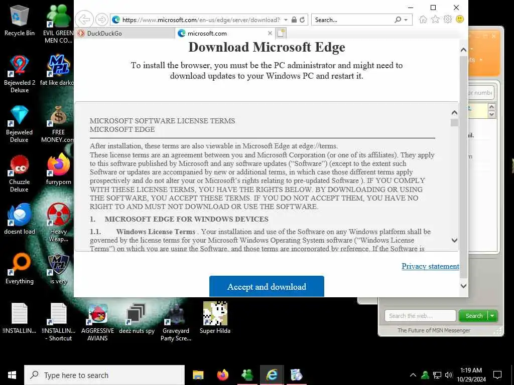Select the Thunderbird 'doesnt load' desktop icon
The image size is (514, 385).
pos(20,219)
